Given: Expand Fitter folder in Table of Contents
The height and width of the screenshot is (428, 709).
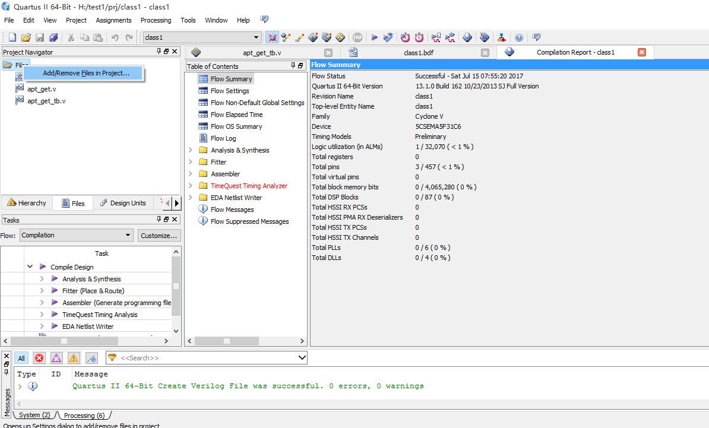Looking at the screenshot, I should 191,162.
